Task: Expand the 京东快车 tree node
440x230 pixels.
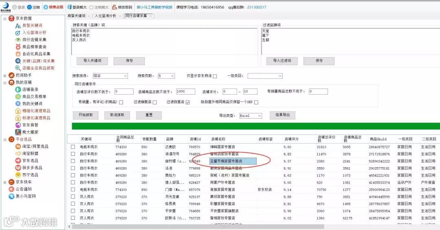Action: (x=5, y=182)
